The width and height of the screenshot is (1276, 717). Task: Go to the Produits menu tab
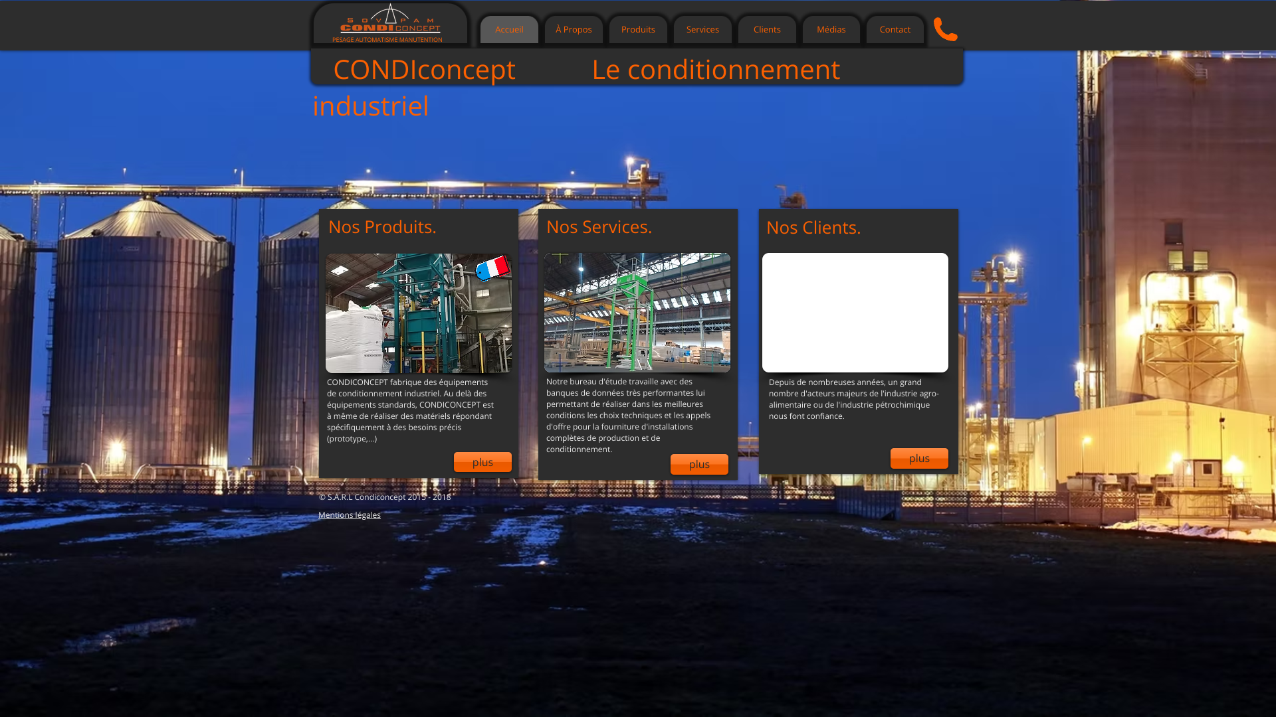tap(638, 29)
